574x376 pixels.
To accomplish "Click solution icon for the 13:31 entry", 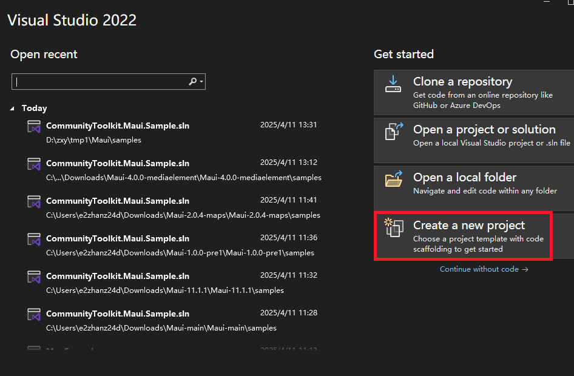I will (34, 127).
